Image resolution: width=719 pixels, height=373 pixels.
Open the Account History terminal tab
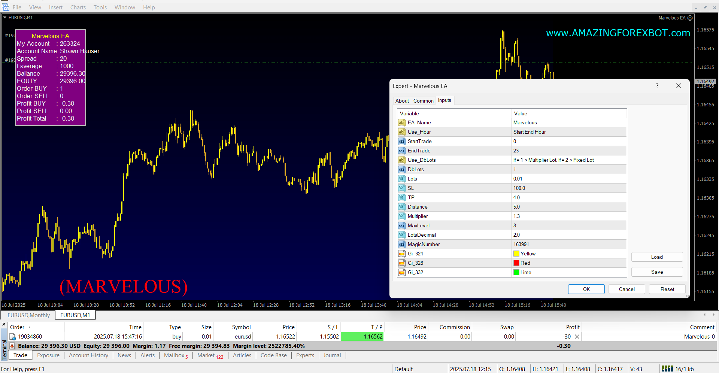click(x=88, y=355)
